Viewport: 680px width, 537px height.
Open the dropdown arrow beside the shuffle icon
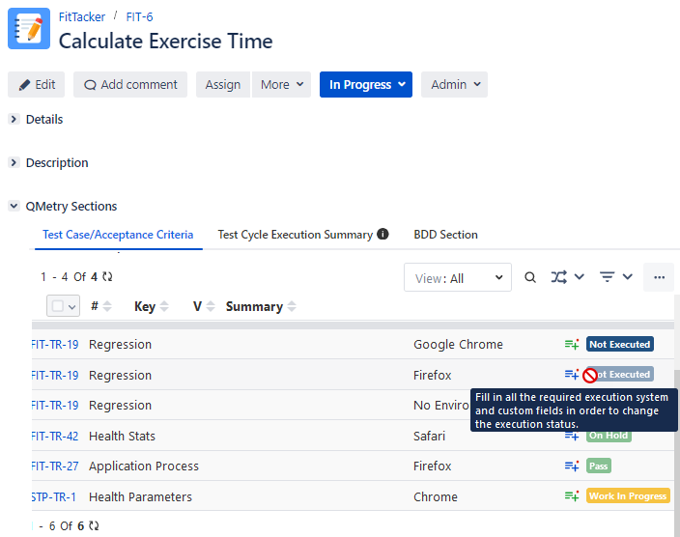pos(580,277)
